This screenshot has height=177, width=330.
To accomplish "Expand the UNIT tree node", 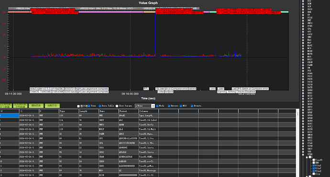I will tap(303, 149).
